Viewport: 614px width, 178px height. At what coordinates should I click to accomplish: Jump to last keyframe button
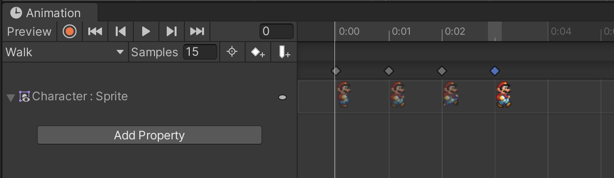(x=197, y=31)
